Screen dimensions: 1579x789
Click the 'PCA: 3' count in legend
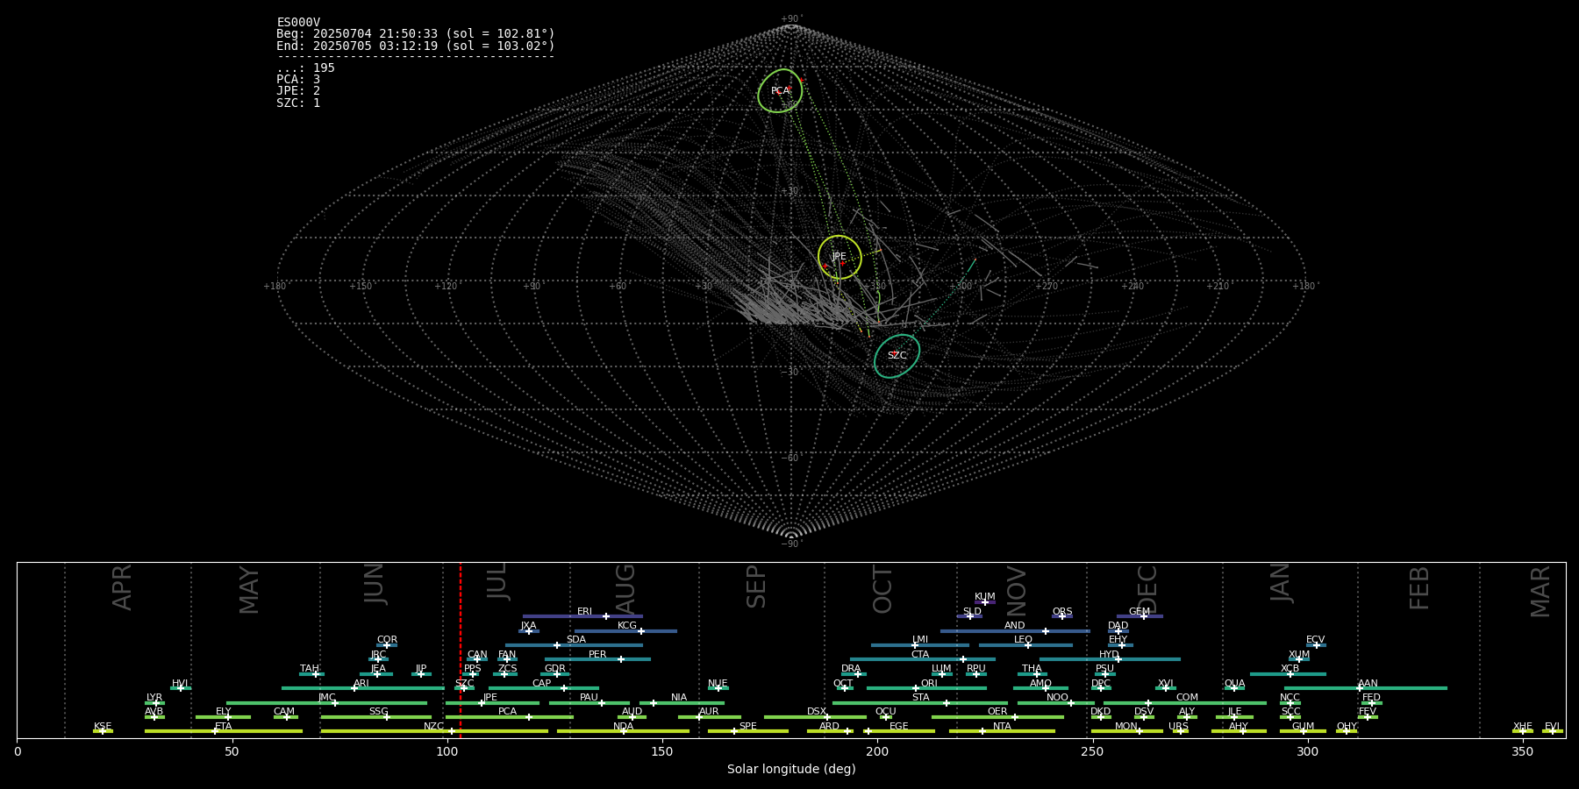pos(298,80)
